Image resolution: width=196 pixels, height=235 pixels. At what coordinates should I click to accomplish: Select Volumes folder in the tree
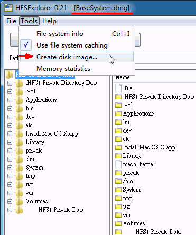click(x=36, y=201)
